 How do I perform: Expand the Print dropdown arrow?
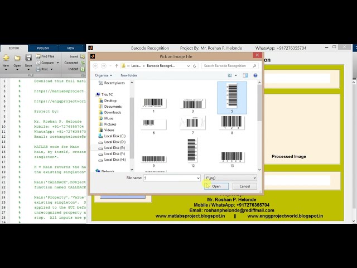52,69
